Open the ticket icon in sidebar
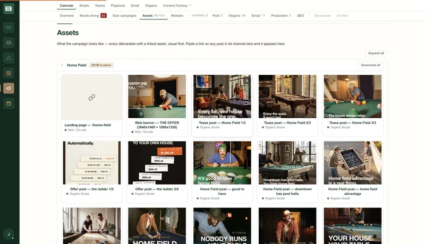The height and width of the screenshot is (244, 425). (8, 28)
